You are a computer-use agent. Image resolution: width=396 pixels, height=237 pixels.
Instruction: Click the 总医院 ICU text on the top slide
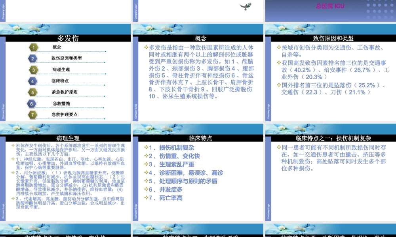click(x=330, y=6)
